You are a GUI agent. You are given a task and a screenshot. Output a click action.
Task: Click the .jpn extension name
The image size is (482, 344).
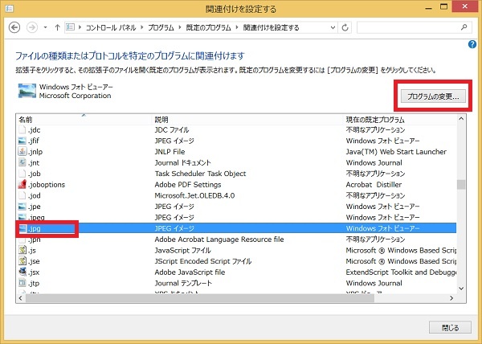(34, 240)
